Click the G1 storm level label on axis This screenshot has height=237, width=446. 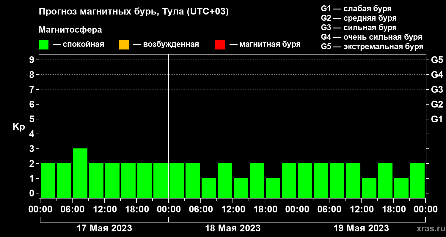(x=437, y=119)
